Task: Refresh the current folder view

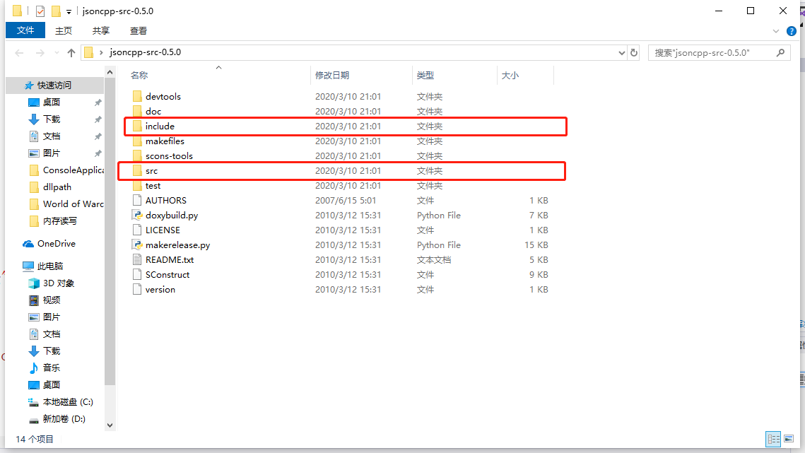Action: [x=634, y=52]
